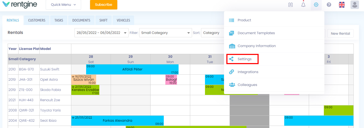The image size is (364, 128).
Task: Click the barcode icon next to Product
Action: click(x=232, y=20)
